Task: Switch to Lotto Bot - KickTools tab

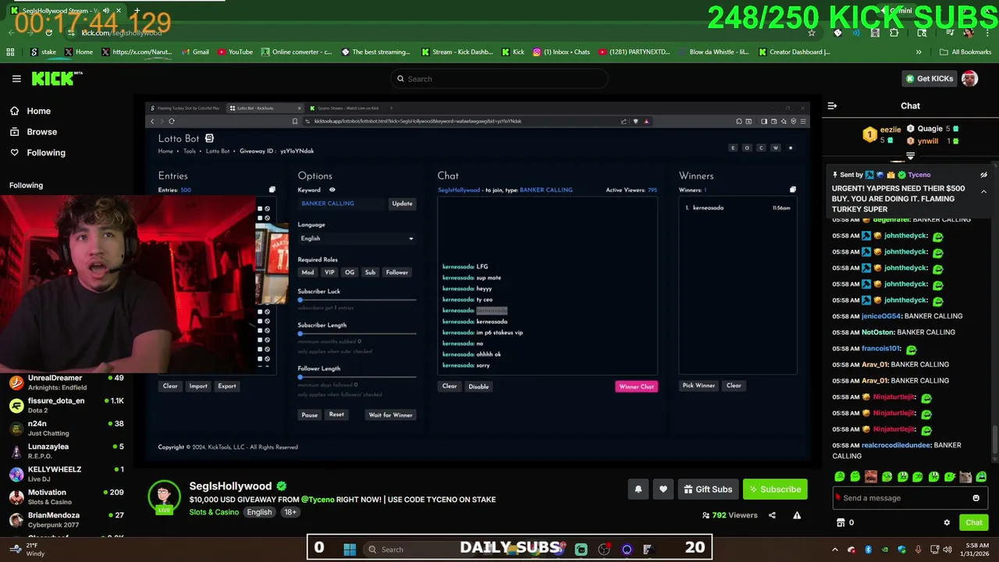Action: (x=265, y=108)
